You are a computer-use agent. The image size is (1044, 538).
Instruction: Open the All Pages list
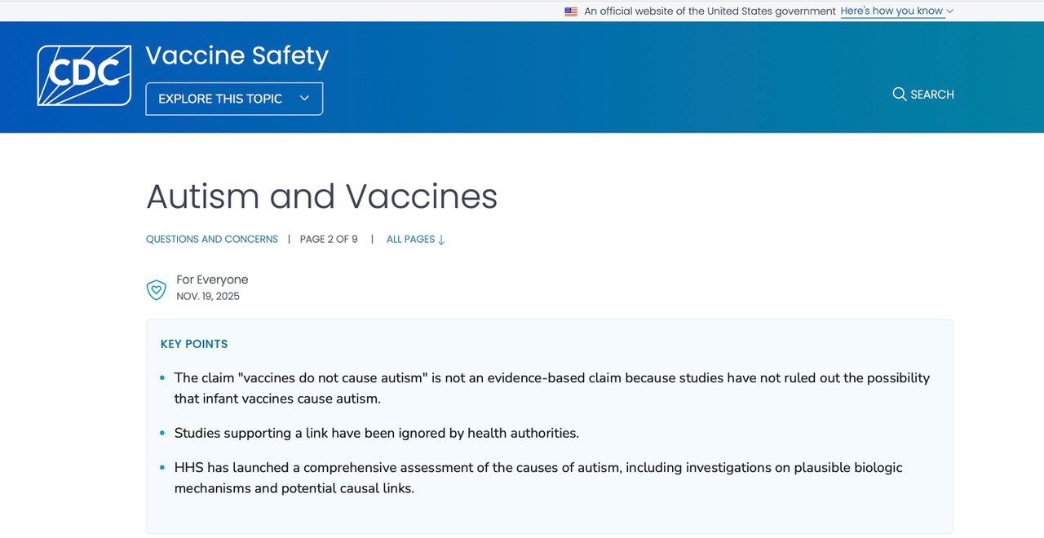410,240
